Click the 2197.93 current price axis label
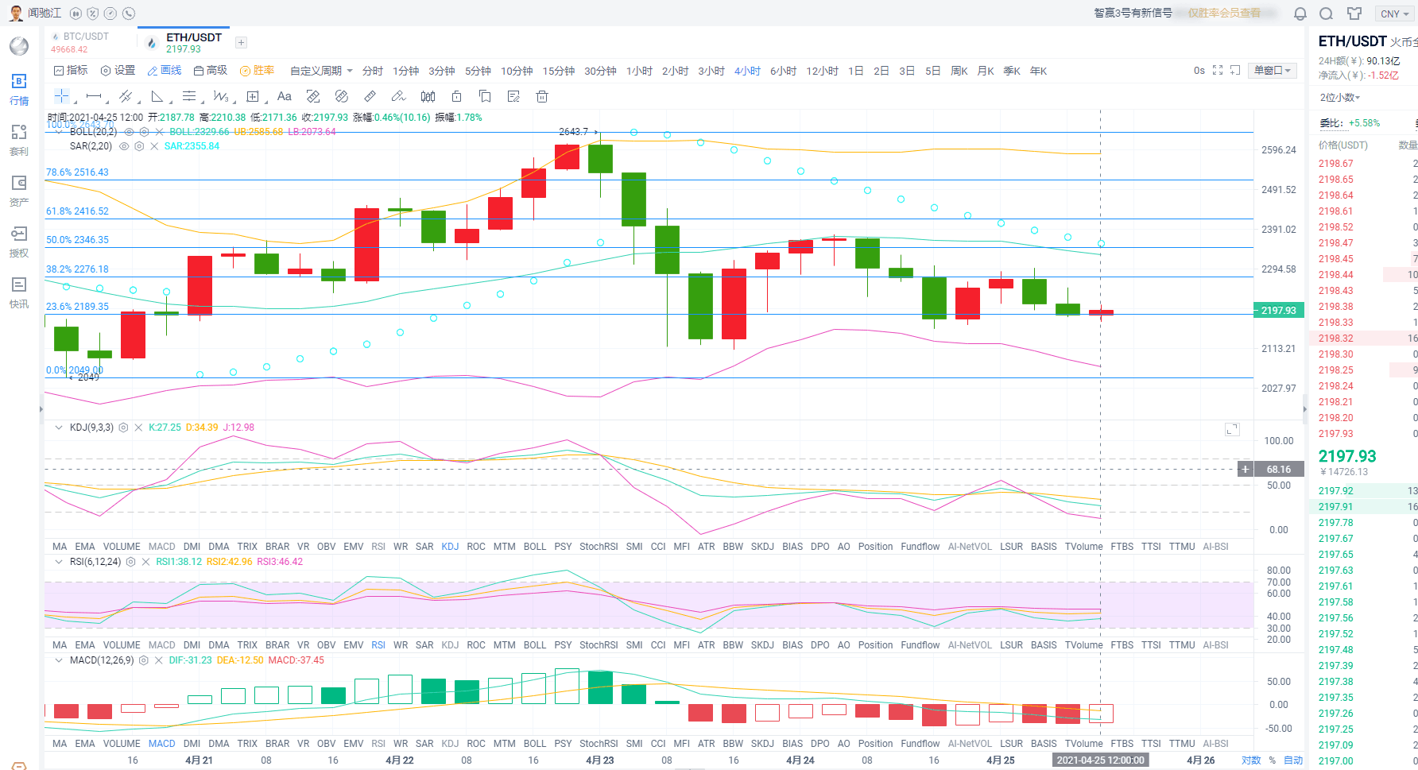 click(1279, 310)
